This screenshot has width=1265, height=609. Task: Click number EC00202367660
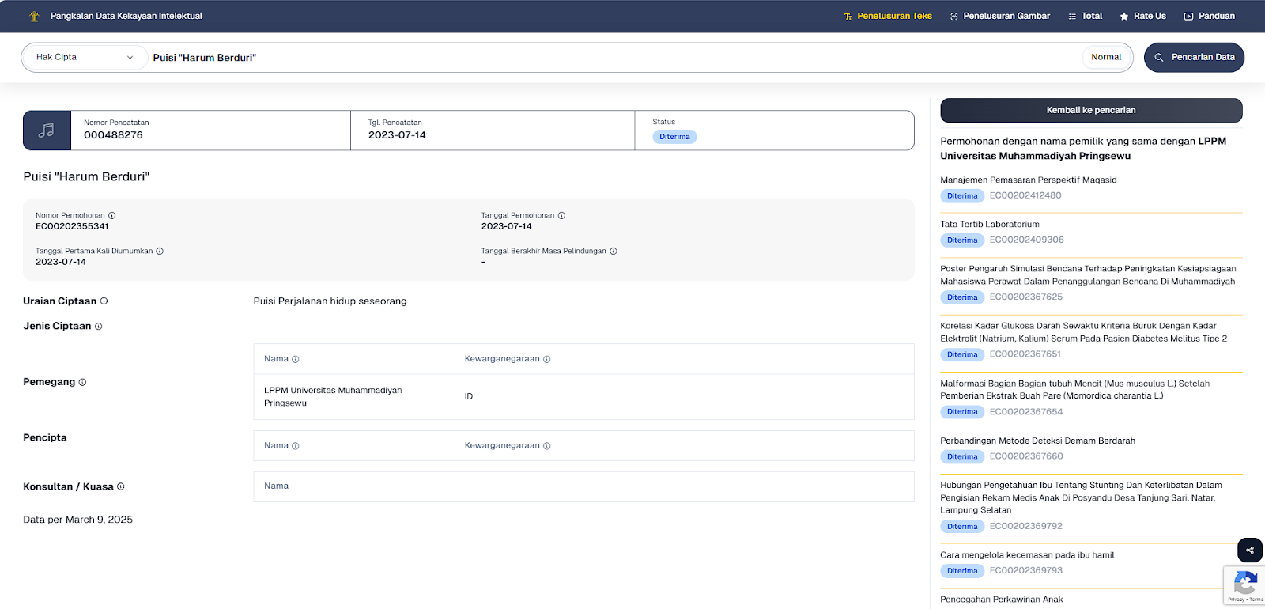(x=1026, y=456)
